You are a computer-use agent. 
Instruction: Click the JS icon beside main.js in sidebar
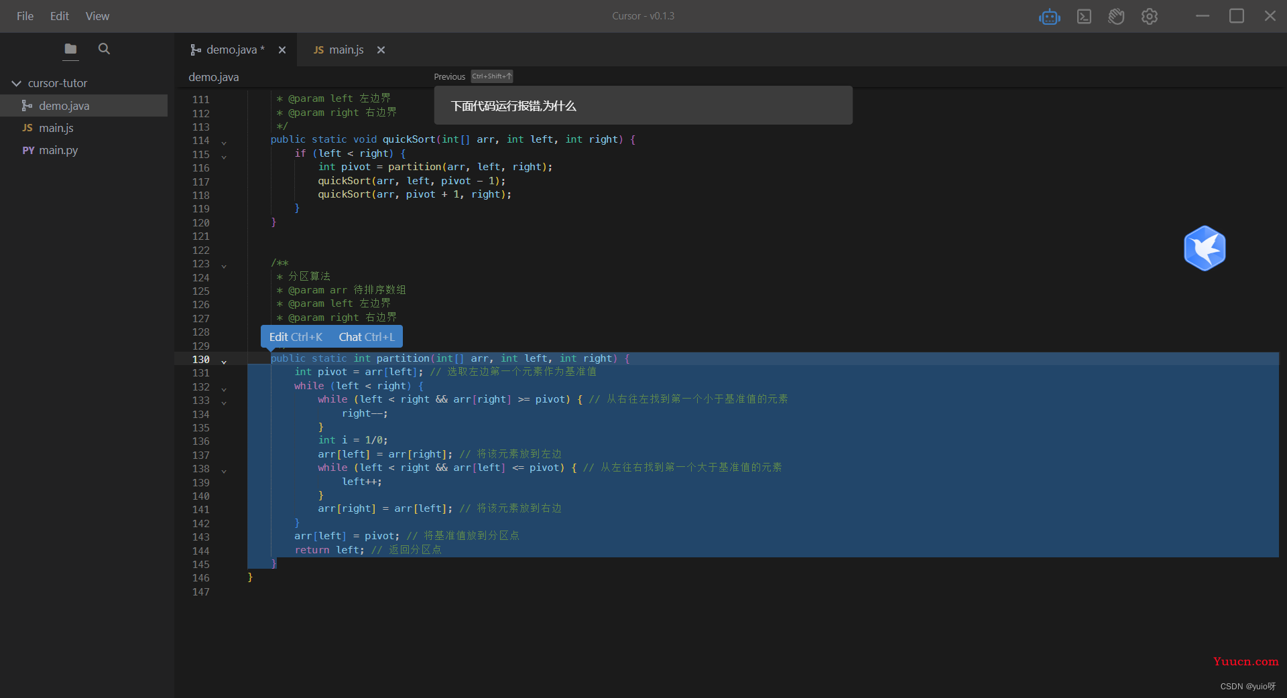coord(27,128)
